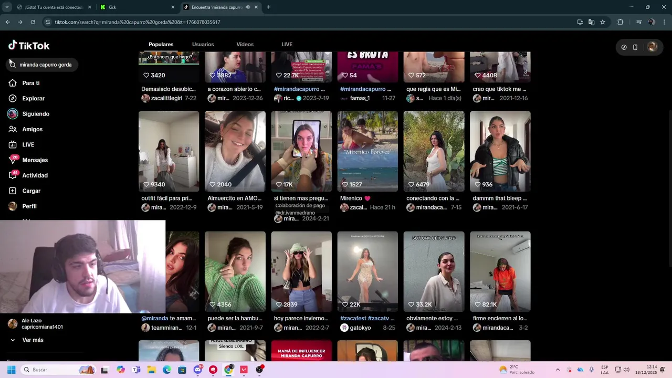
Task: Mute the TikTok tab via its speaker icon
Action: coord(247,7)
